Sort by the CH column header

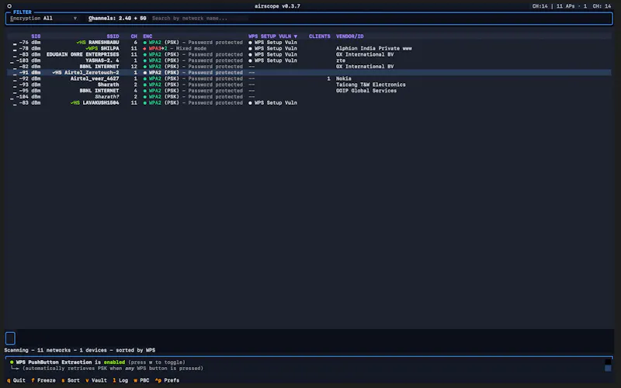click(134, 36)
